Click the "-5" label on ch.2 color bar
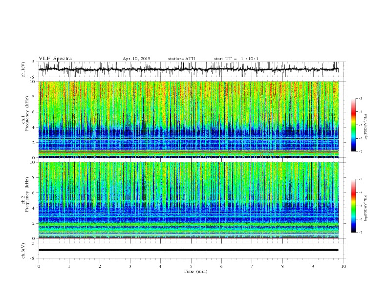This screenshot has height=299, width=387. [x=360, y=206]
